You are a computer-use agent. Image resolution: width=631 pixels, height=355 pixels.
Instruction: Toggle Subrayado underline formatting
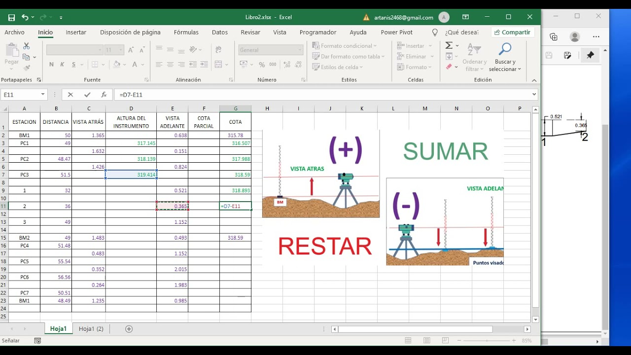73,65
